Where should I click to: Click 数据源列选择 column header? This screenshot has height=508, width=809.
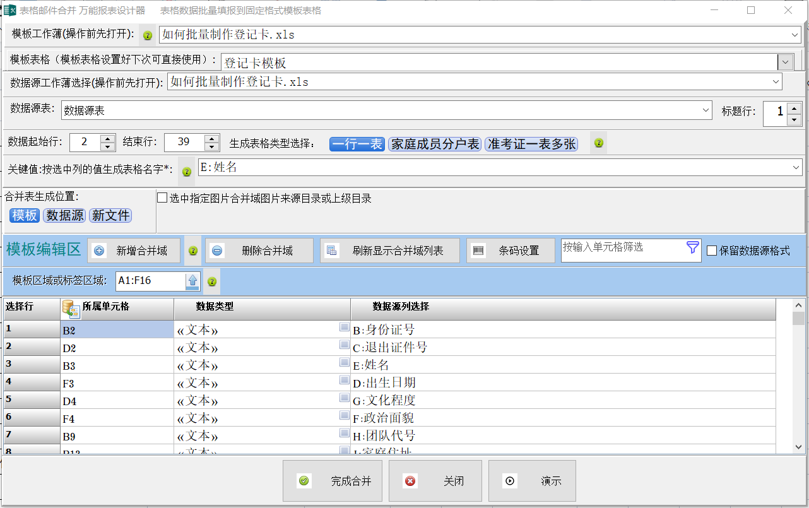tap(563, 309)
